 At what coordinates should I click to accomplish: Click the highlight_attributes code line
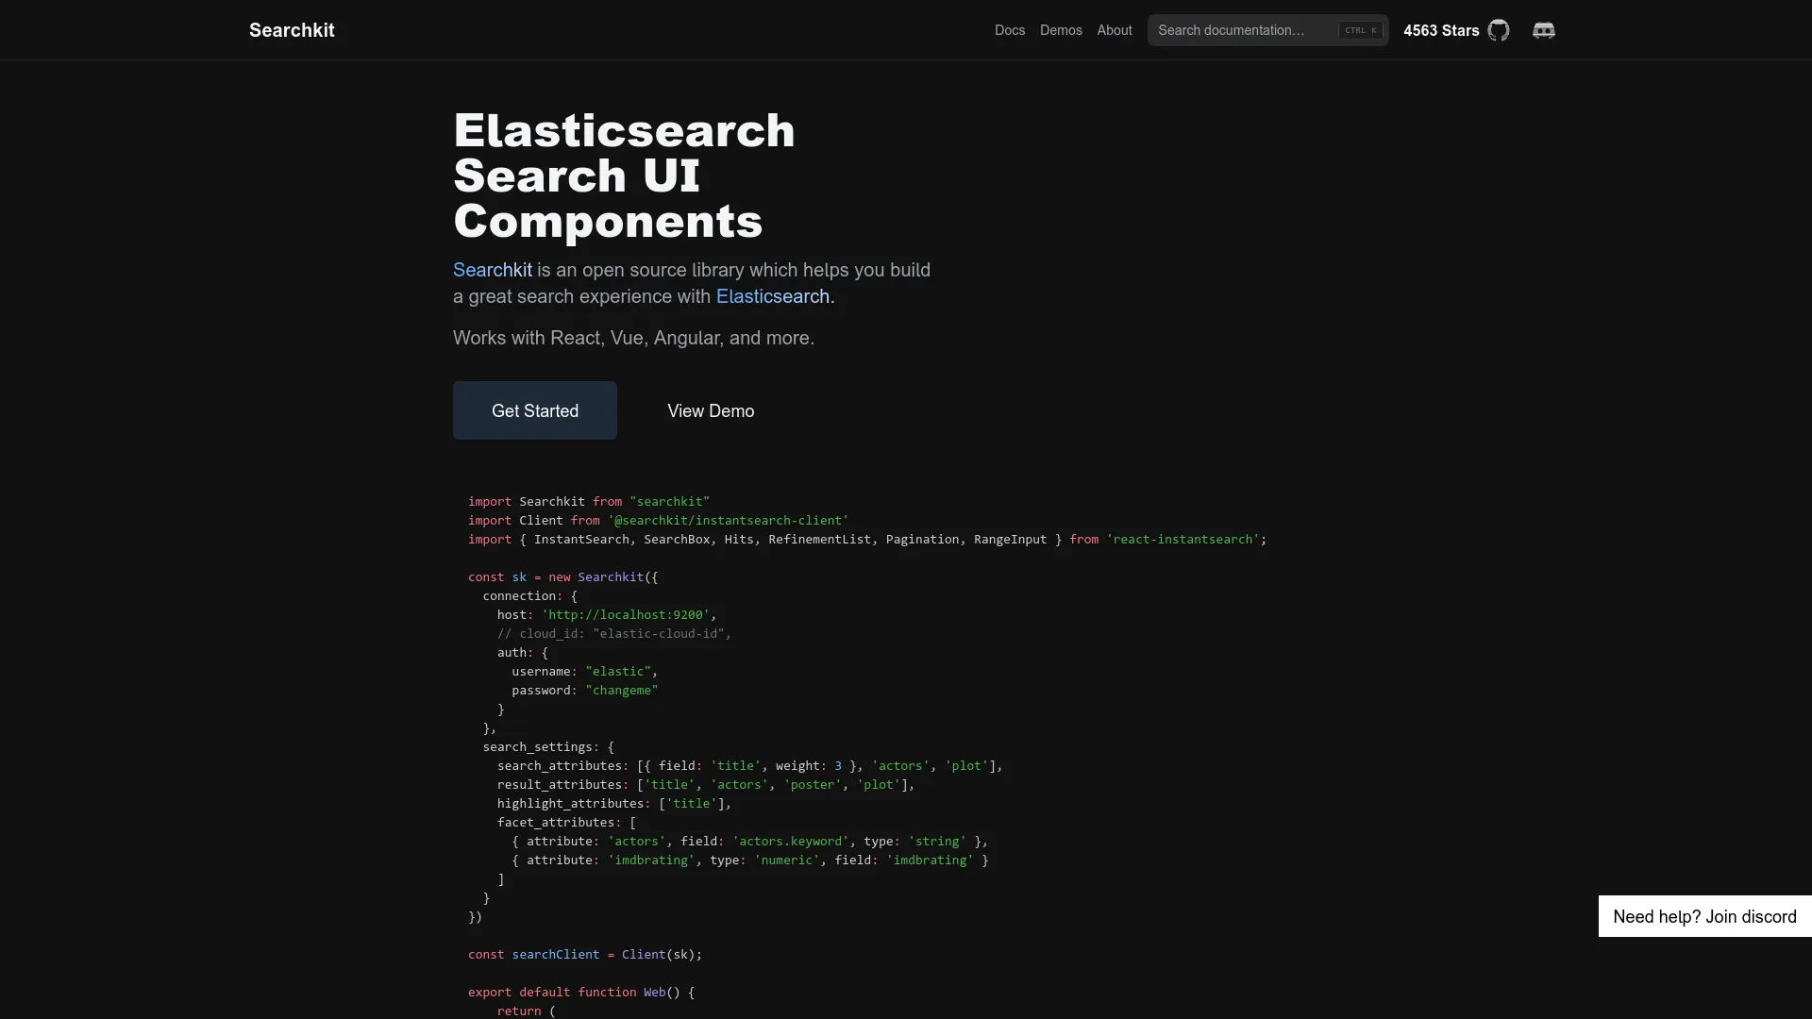(614, 803)
